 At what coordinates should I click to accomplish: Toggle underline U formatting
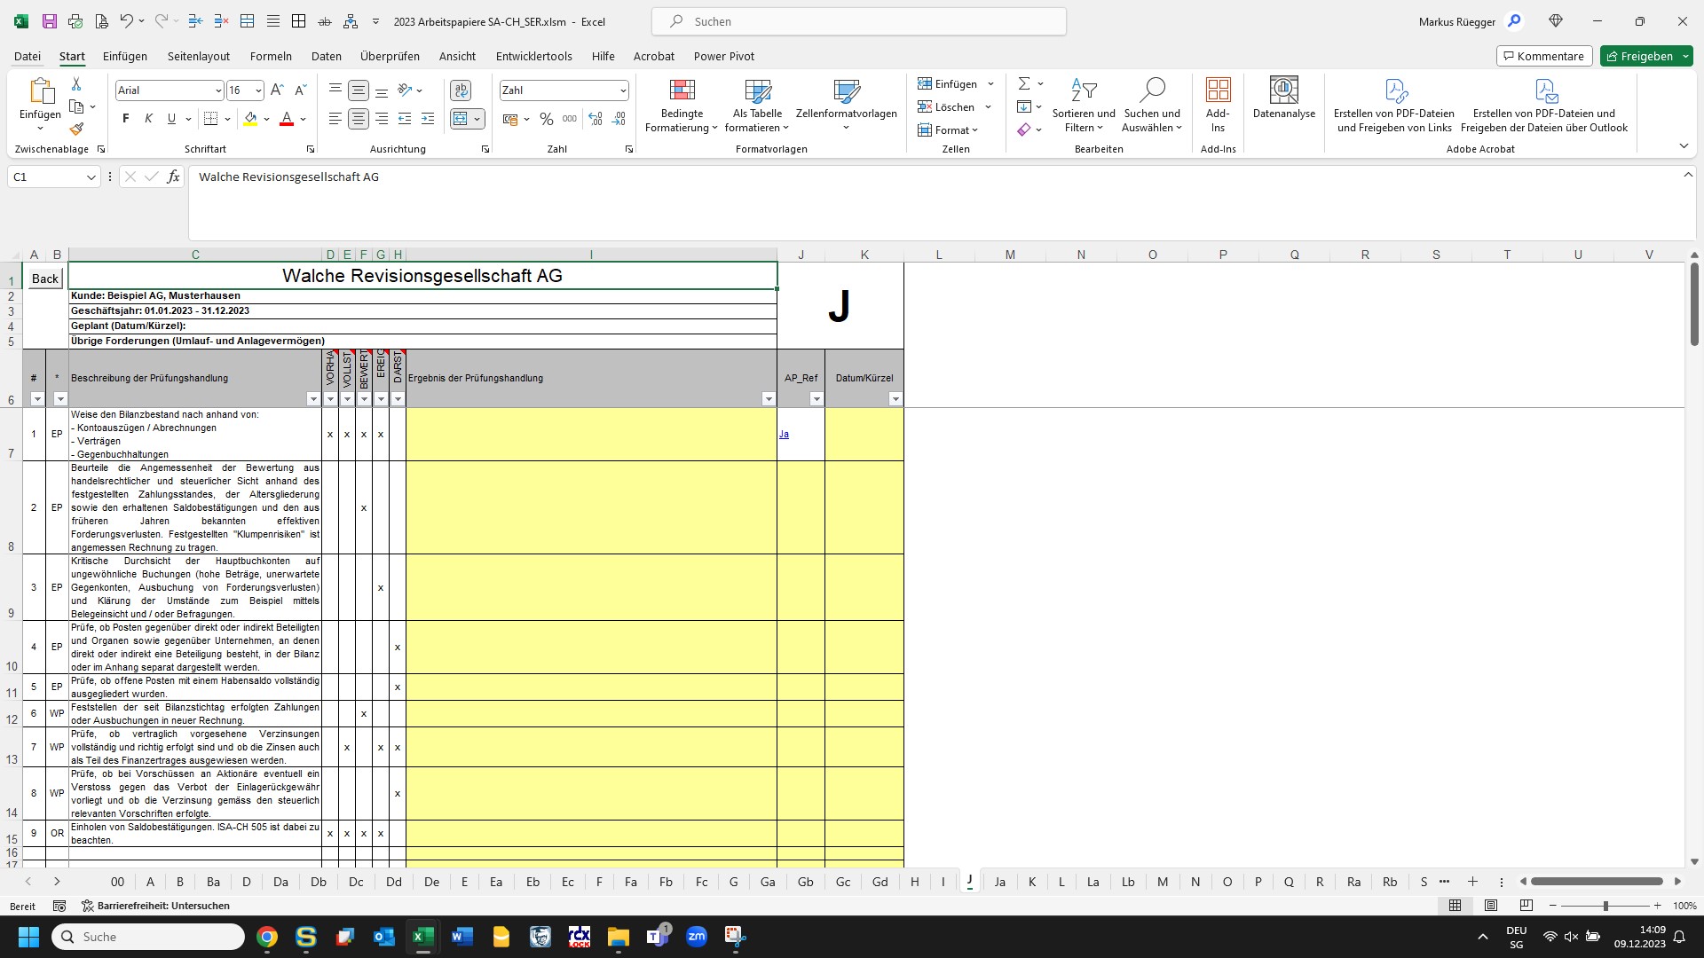click(x=171, y=119)
